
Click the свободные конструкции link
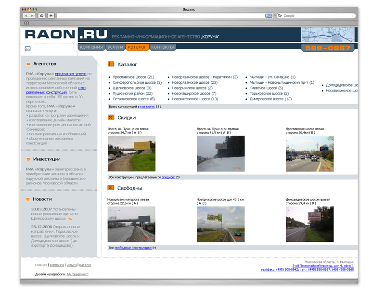pos(133,248)
